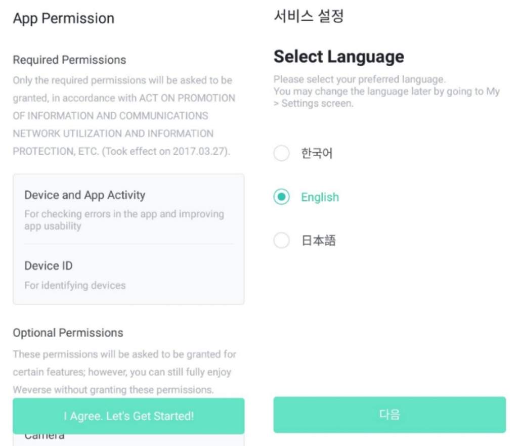Click the Device and App Activity entry
Image resolution: width=518 pixels, height=446 pixels.
84,195
